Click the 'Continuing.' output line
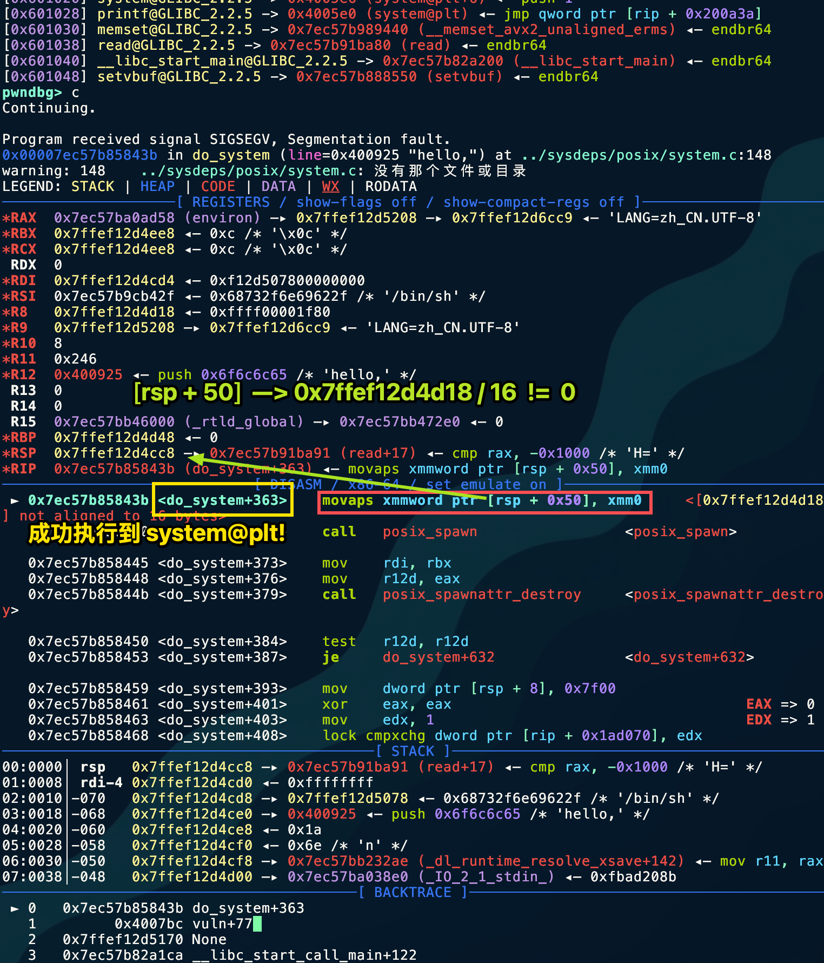Image resolution: width=824 pixels, height=963 pixels. click(49, 108)
